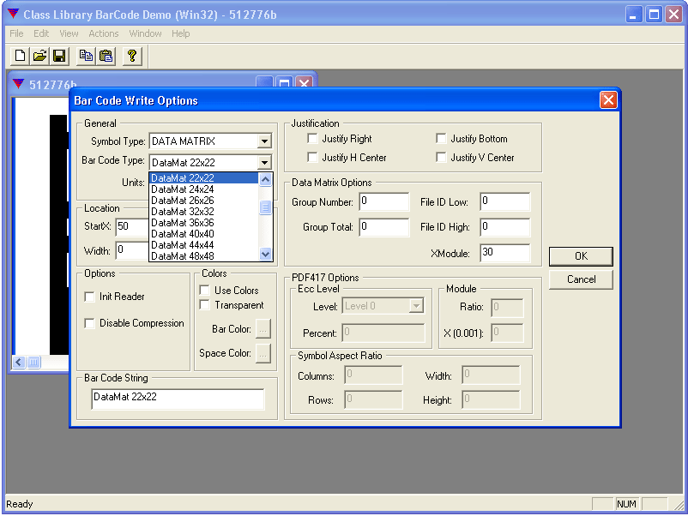Viewport: 688px width, 516px height.
Task: Open About using the question mark toolbar icon
Action: coord(130,55)
